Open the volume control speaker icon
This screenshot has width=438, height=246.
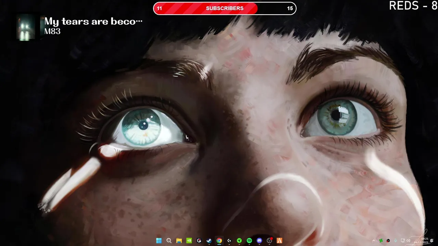pos(408,241)
